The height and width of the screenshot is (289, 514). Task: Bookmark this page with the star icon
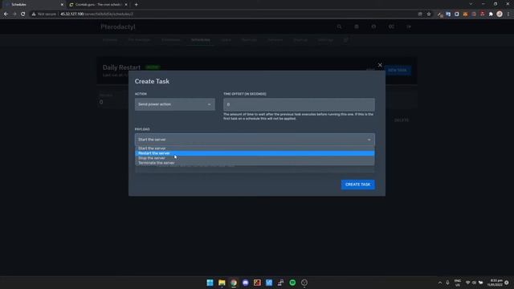tap(429, 14)
